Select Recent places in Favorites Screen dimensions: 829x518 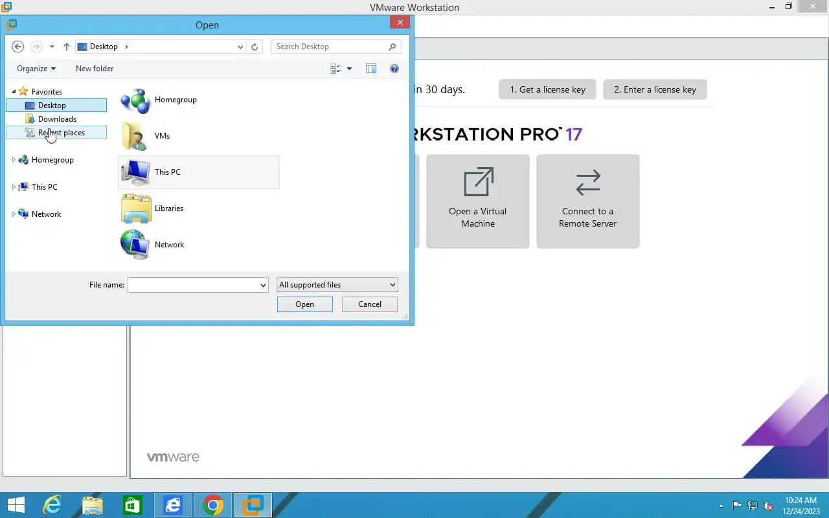(x=56, y=133)
